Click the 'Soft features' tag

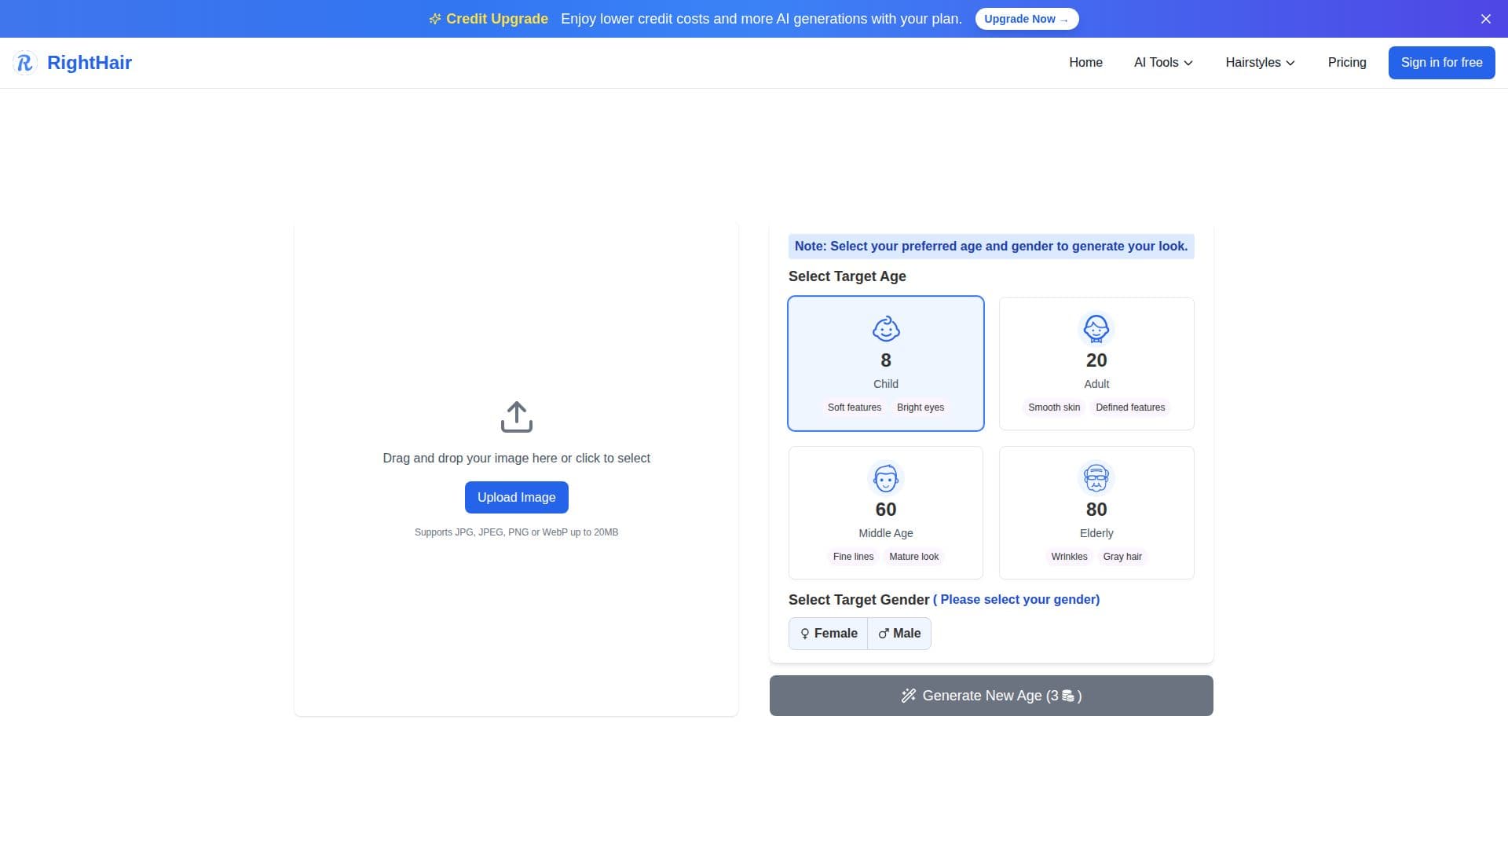854,408
